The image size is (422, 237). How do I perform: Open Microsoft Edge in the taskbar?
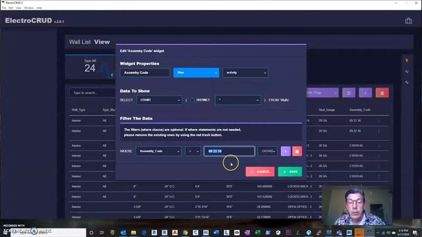(x=144, y=232)
